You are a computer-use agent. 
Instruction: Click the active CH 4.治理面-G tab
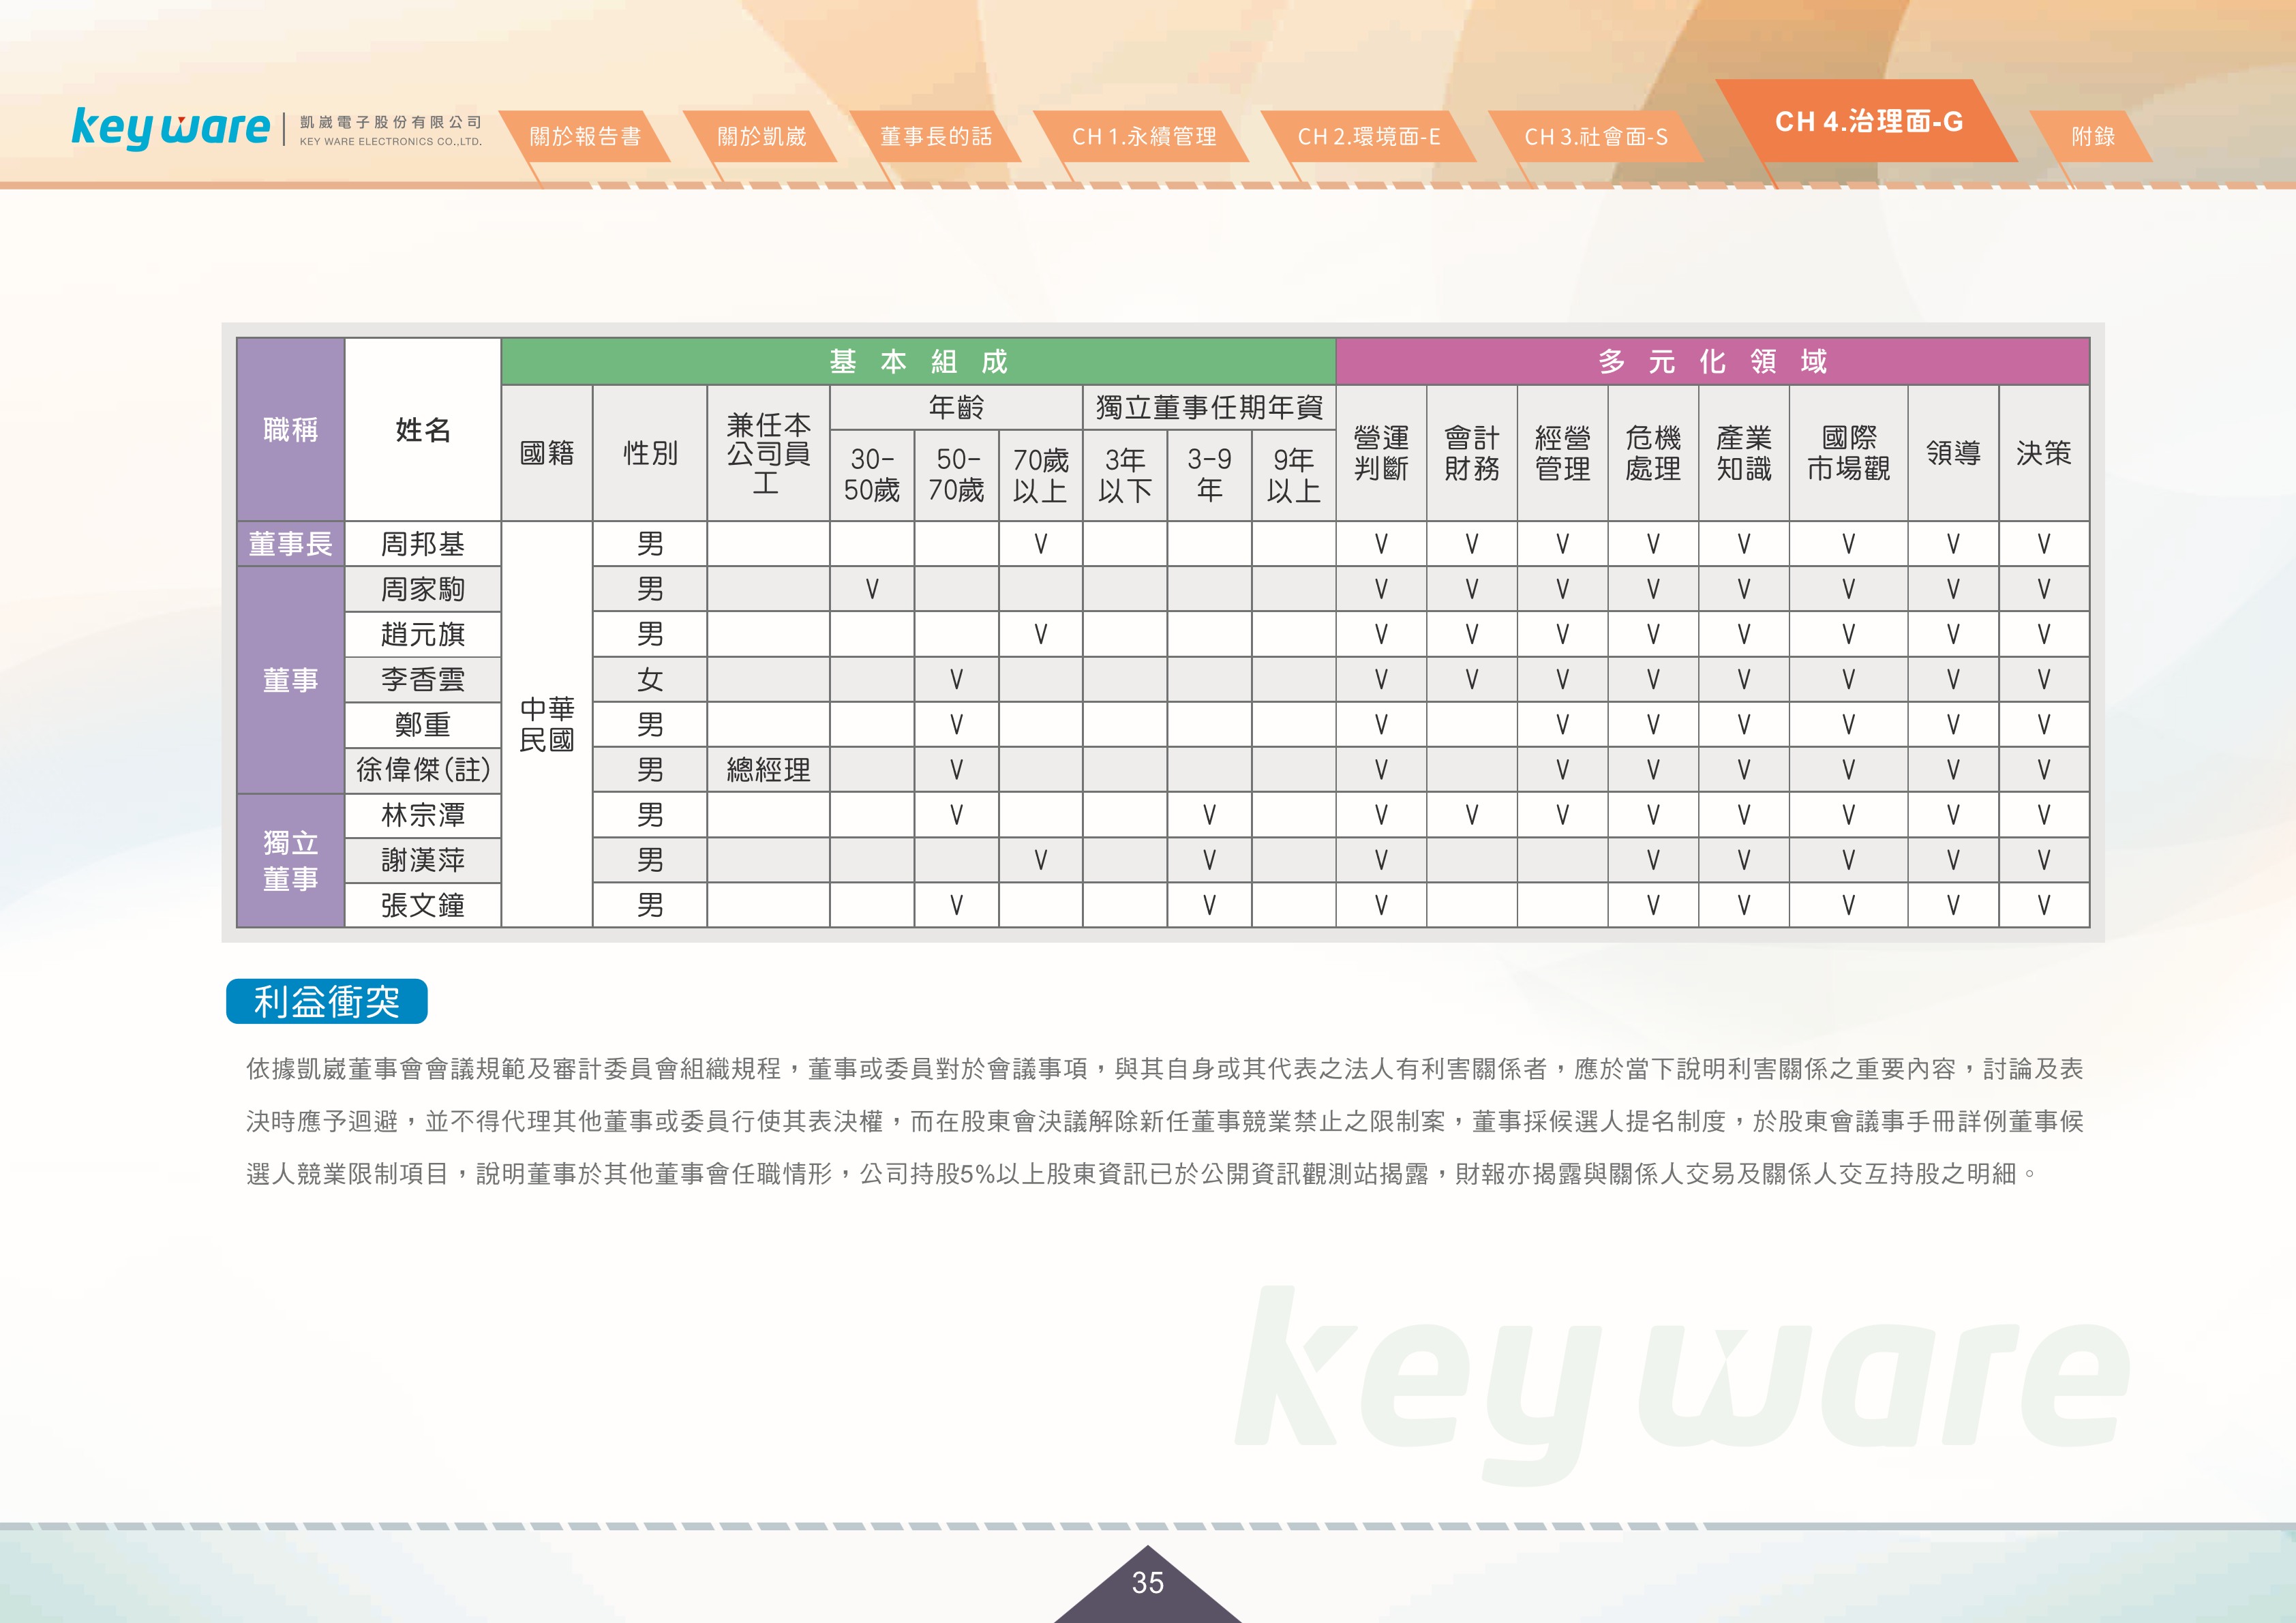point(1868,121)
